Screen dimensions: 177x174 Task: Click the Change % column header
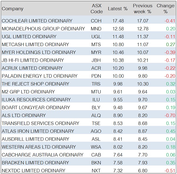pos(165,9)
